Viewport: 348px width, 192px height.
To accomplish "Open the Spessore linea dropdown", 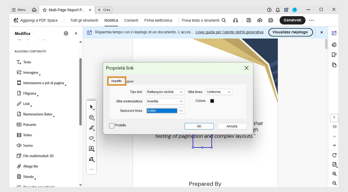I will pyautogui.click(x=165, y=110).
